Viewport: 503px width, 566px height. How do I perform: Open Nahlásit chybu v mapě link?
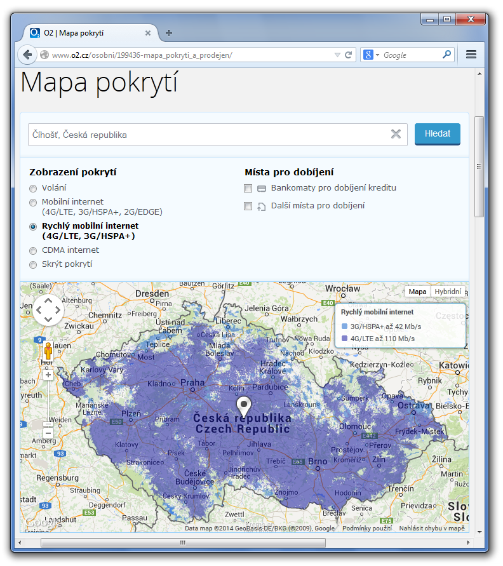click(432, 528)
